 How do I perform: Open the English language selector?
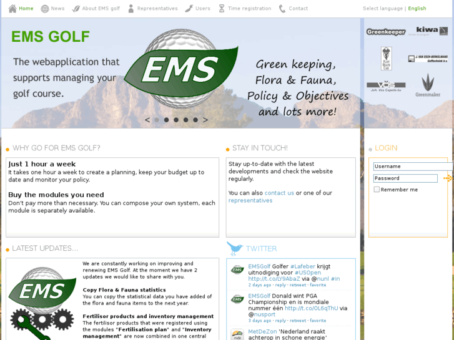coord(417,9)
